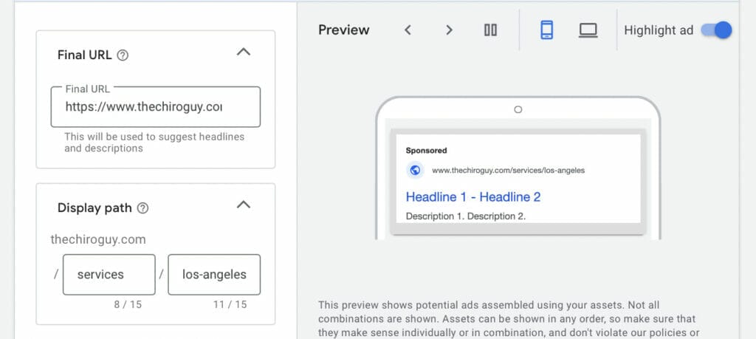Screen dimensions: 756x339
Task: Click the '11 / 15' character counter
Action: [230, 305]
